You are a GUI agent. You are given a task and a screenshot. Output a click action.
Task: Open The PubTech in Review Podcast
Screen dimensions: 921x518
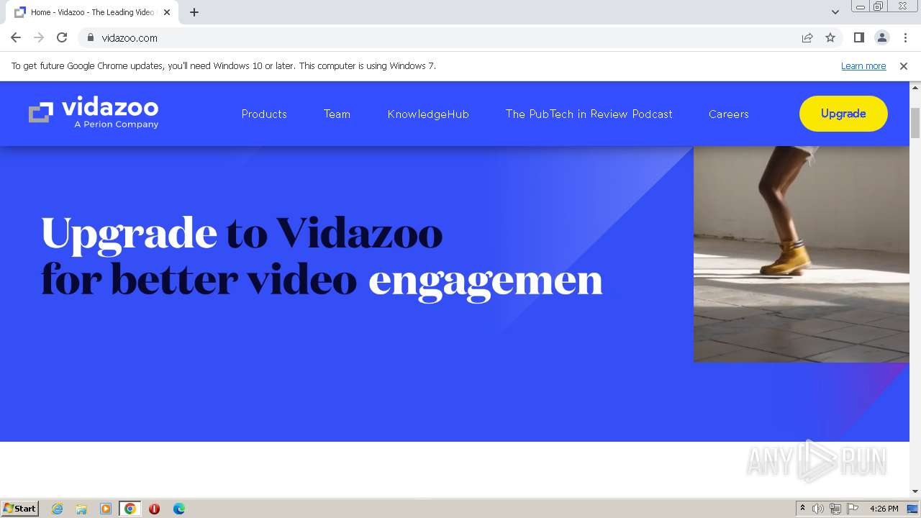pyautogui.click(x=589, y=114)
